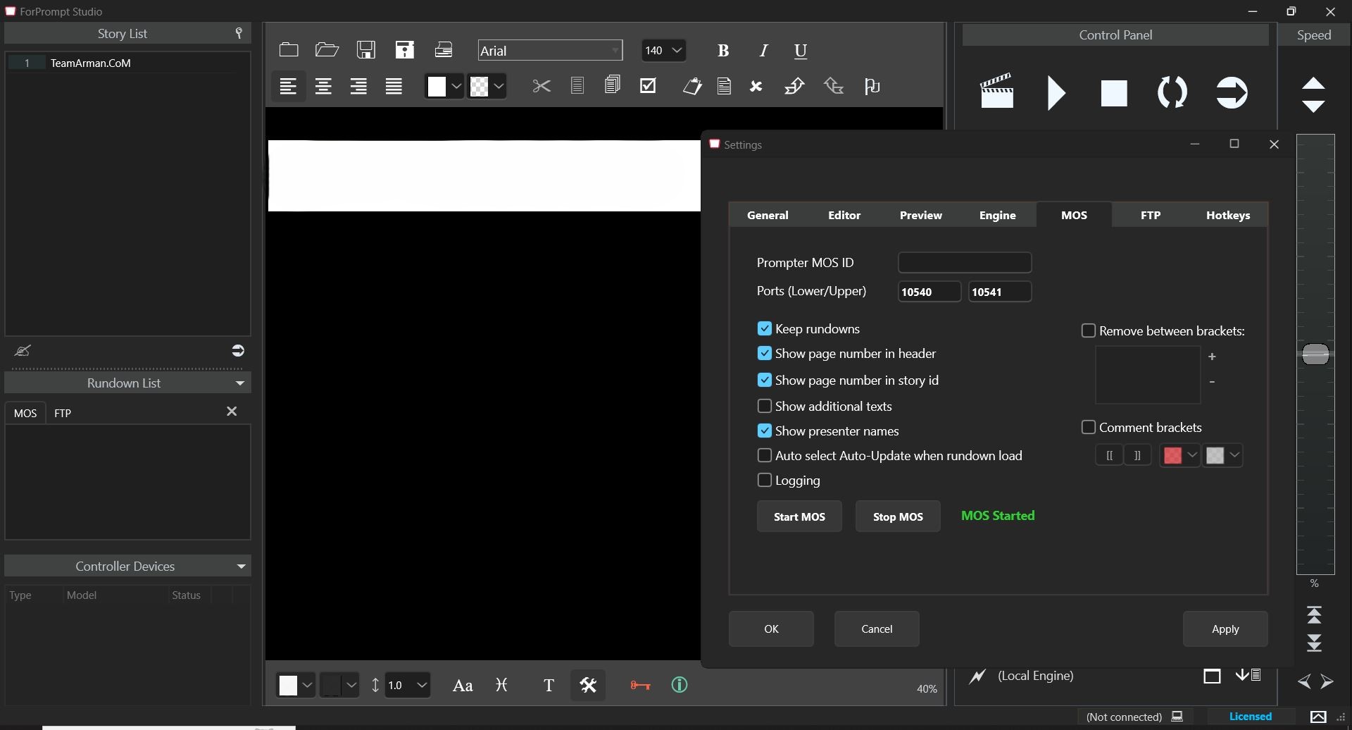Uncheck Show page number in story id
The height and width of the screenshot is (730, 1352).
pos(764,381)
